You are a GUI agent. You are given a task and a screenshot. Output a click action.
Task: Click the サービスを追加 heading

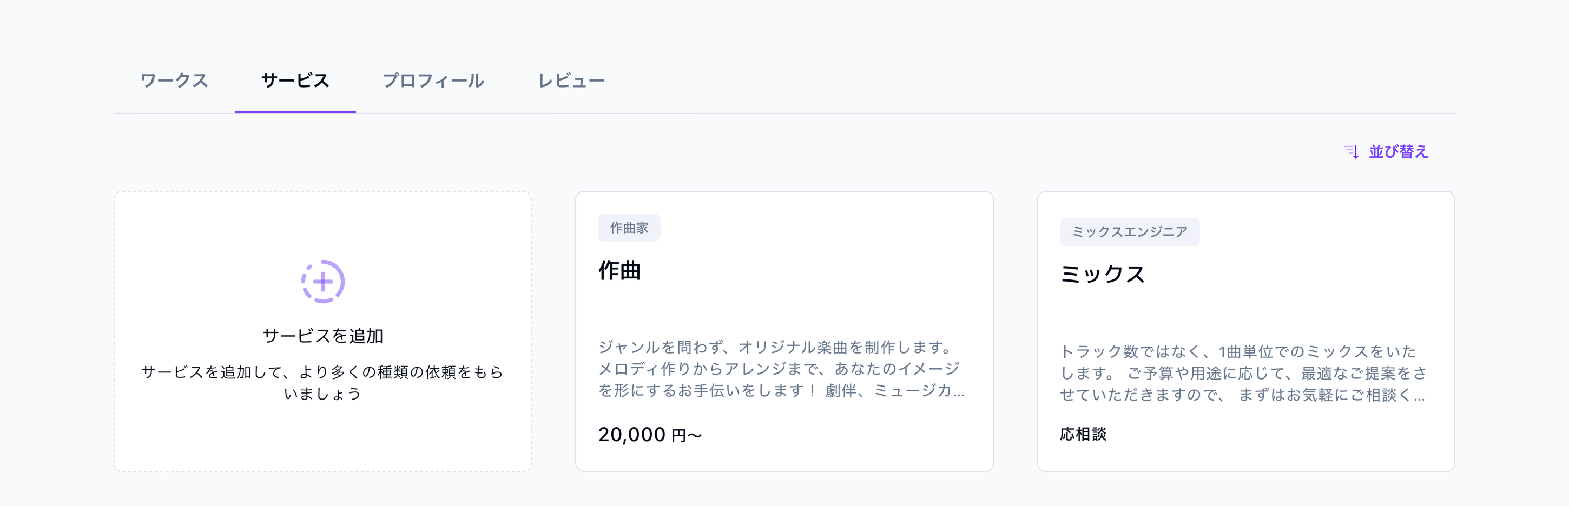(323, 336)
